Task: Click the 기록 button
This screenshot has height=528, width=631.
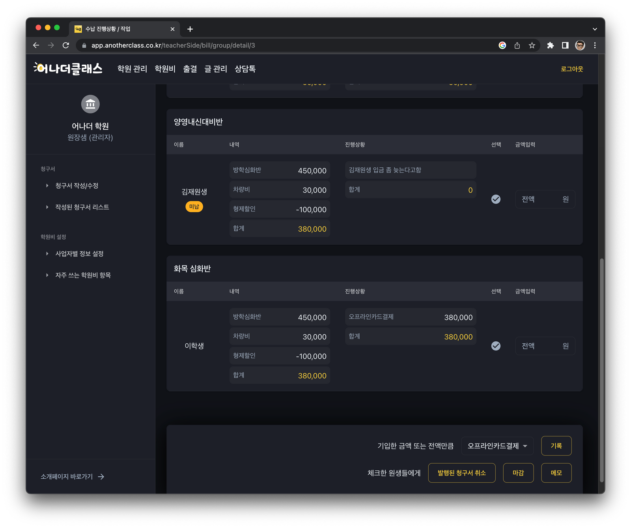Action: 556,446
